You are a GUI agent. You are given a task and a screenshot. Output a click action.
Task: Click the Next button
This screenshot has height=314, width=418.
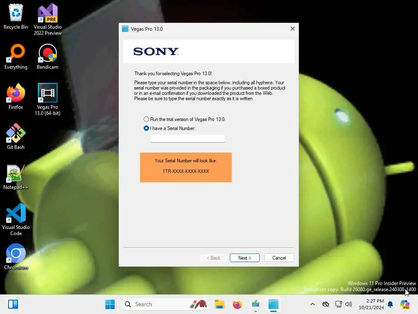pos(245,258)
